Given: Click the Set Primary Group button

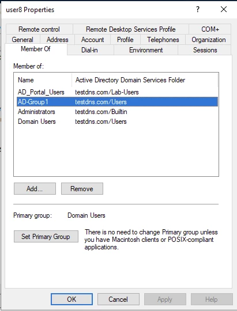Looking at the screenshot, I should (46, 237).
